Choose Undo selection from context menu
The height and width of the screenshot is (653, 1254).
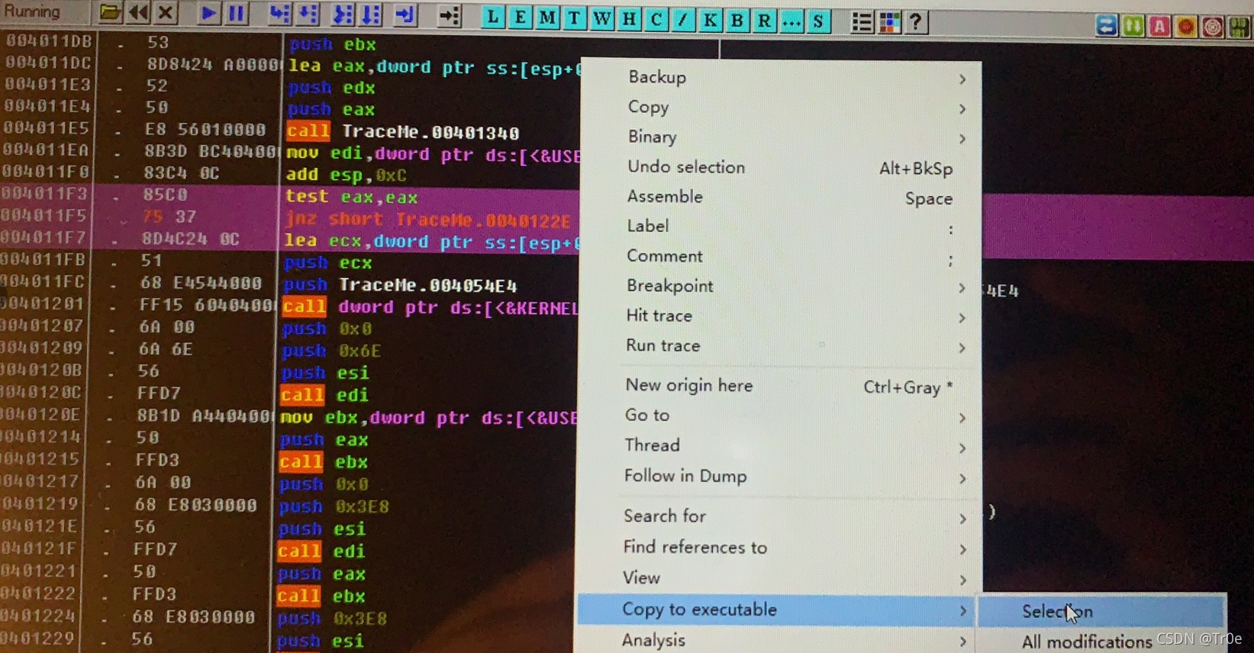[x=781, y=167]
